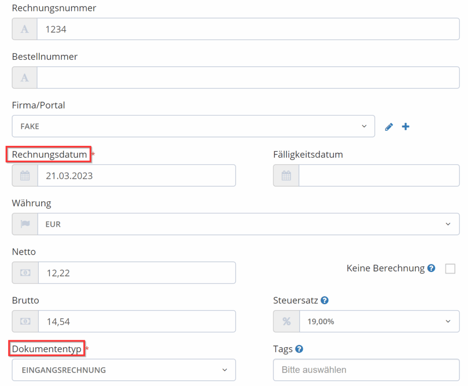Click the money icon beside Brutto
The image size is (468, 386).
[26, 322]
